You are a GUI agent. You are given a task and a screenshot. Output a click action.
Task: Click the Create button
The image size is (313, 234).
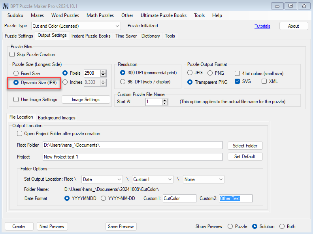pos(19,226)
